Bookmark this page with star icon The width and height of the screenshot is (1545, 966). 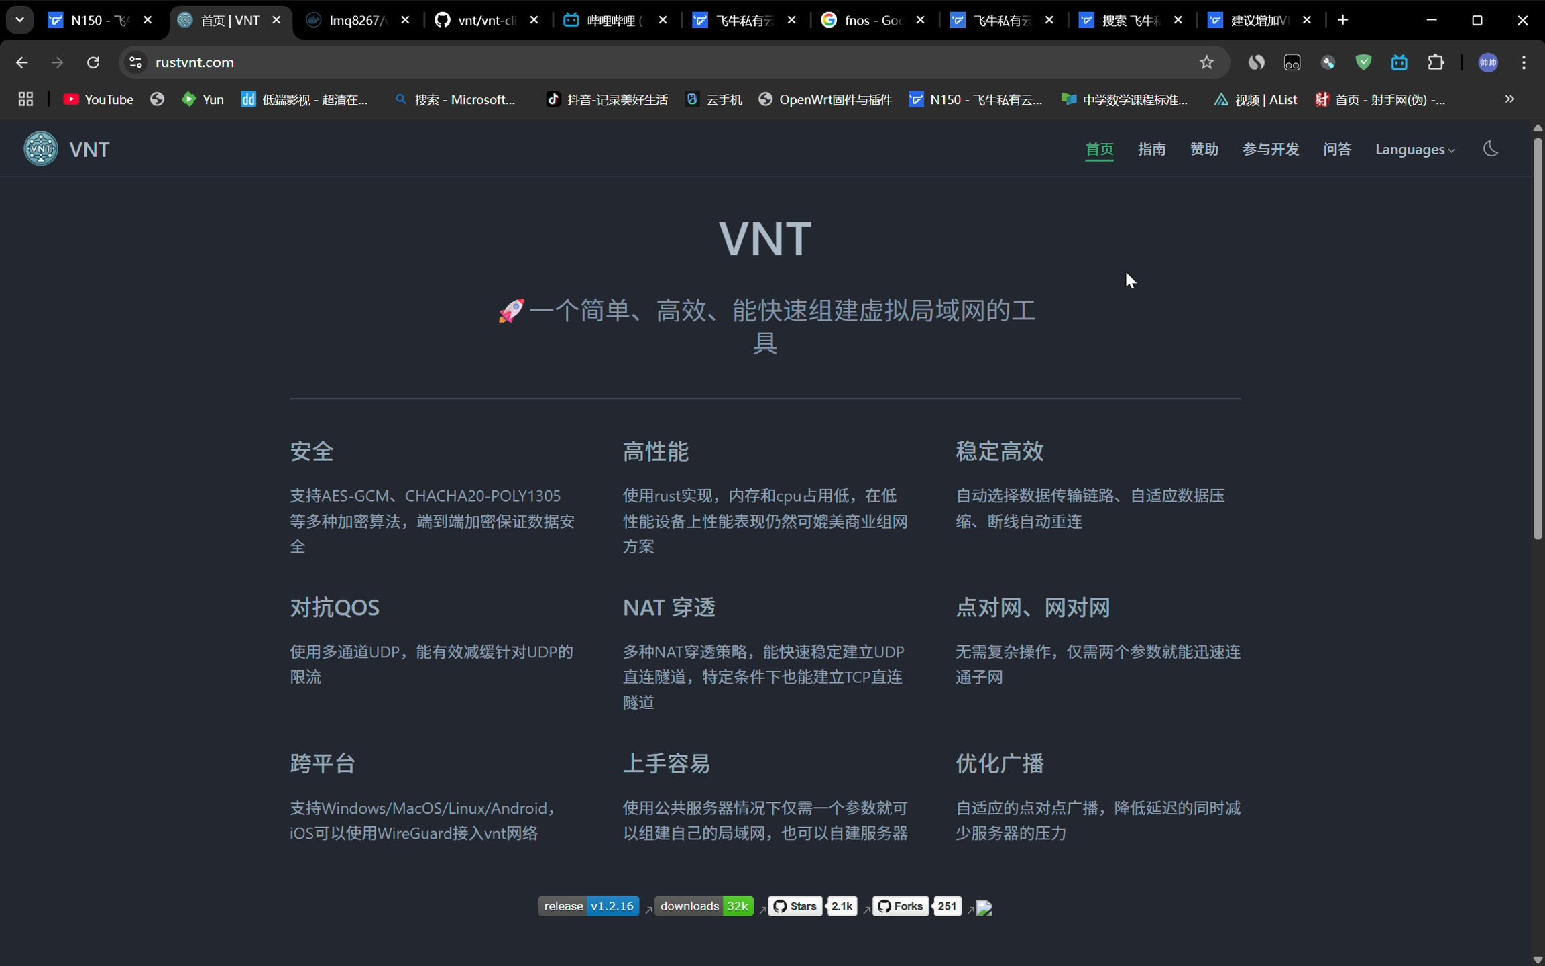point(1207,62)
